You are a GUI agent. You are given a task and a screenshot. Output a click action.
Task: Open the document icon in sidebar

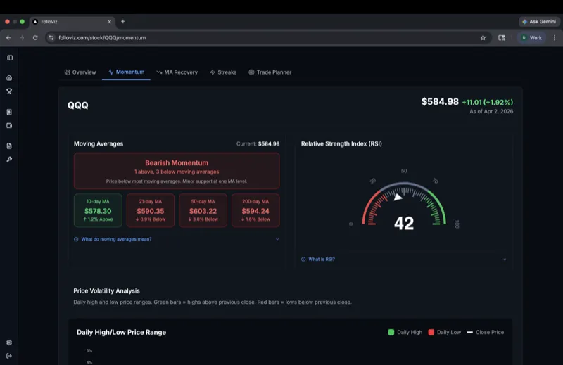[9, 146]
